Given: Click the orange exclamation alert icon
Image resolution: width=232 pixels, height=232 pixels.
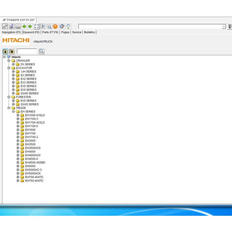Looking at the screenshot, I should (x=55, y=26).
